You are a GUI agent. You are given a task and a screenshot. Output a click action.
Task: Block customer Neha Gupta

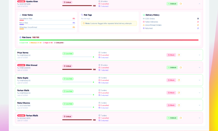pos(171,80)
